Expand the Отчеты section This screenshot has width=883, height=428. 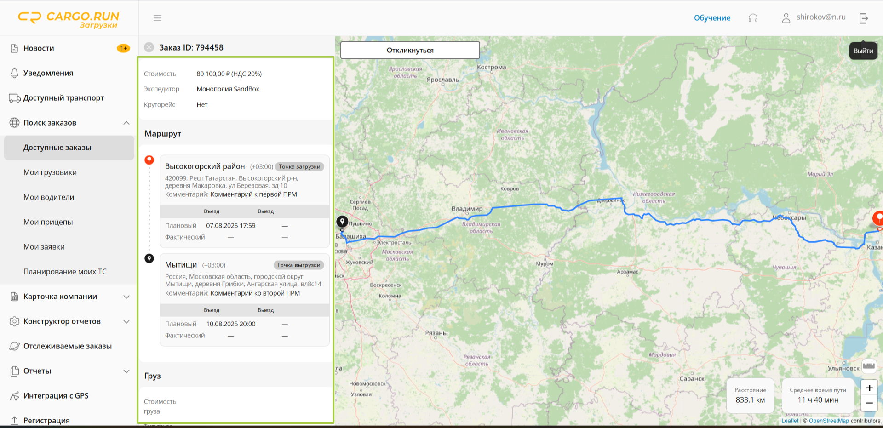(126, 371)
